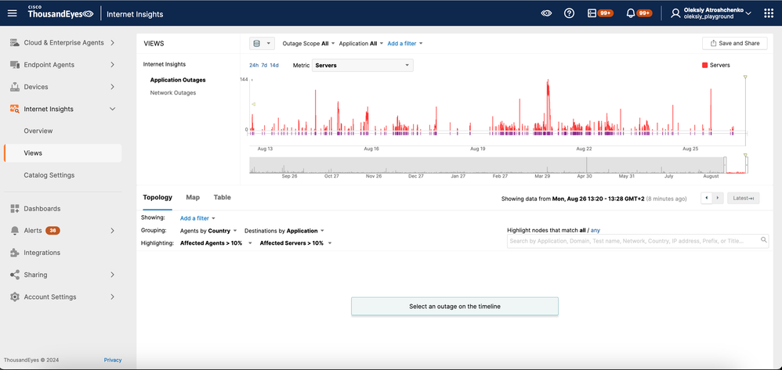782x370 pixels.
Task: Click the Alerts 36 count badge
Action: click(52, 231)
